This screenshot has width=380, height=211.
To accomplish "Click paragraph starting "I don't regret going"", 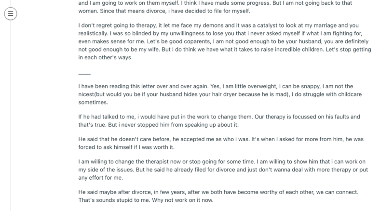I will (225, 41).
